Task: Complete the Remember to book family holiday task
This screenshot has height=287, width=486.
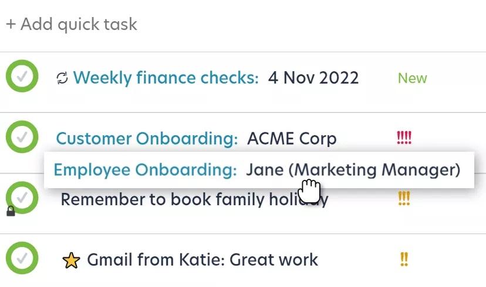Action: (23, 198)
